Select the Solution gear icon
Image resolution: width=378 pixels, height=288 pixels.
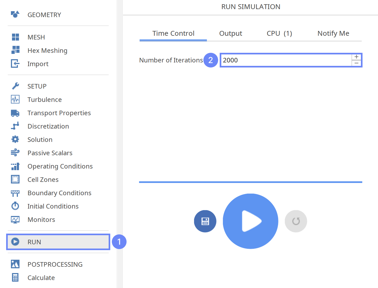point(15,139)
